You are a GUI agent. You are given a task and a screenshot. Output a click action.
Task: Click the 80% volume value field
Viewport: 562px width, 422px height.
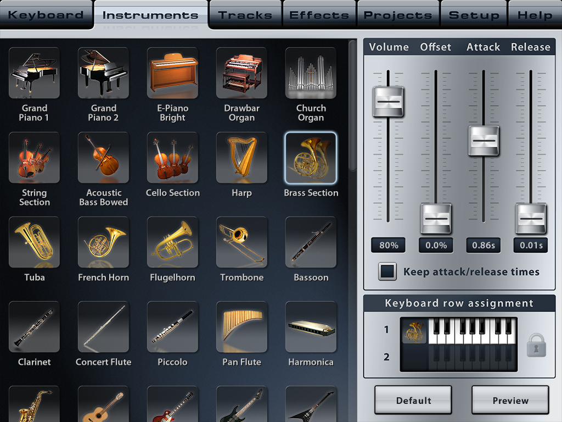point(388,246)
